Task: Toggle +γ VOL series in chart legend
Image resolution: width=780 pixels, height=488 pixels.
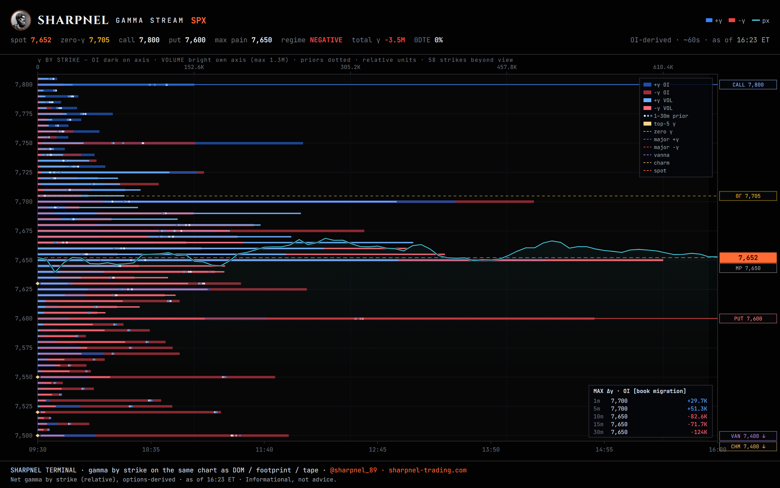Action: pyautogui.click(x=658, y=100)
